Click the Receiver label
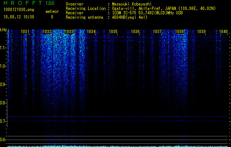Viewport: 231px width, 147px height. [75, 13]
